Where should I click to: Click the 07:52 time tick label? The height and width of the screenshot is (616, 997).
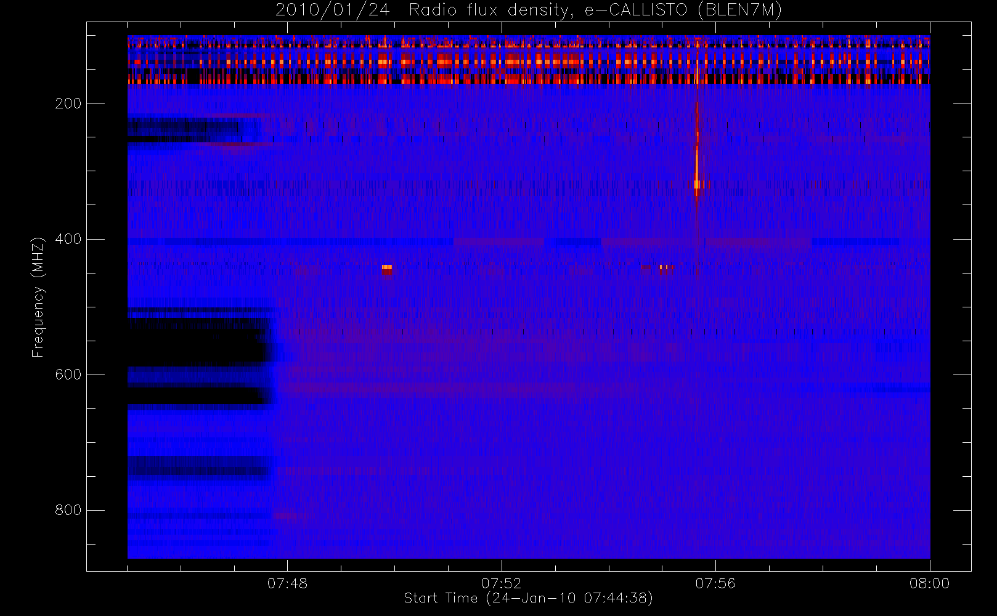501,583
